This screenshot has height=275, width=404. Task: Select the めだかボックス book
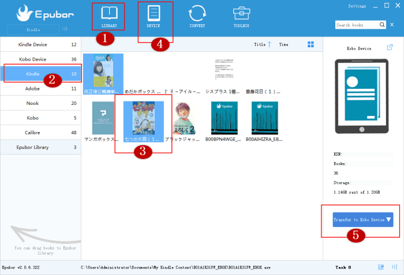[143, 92]
